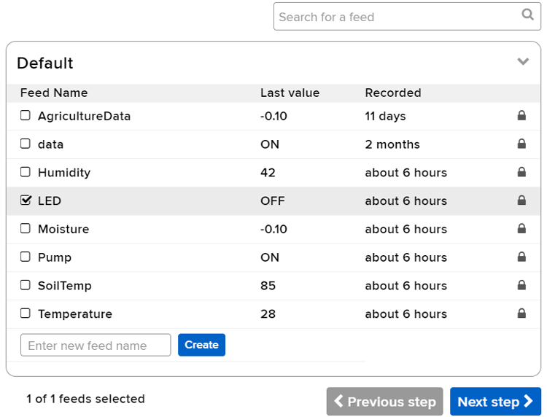Click the Enter new feed name field
The width and height of the screenshot is (547, 417).
coord(96,346)
